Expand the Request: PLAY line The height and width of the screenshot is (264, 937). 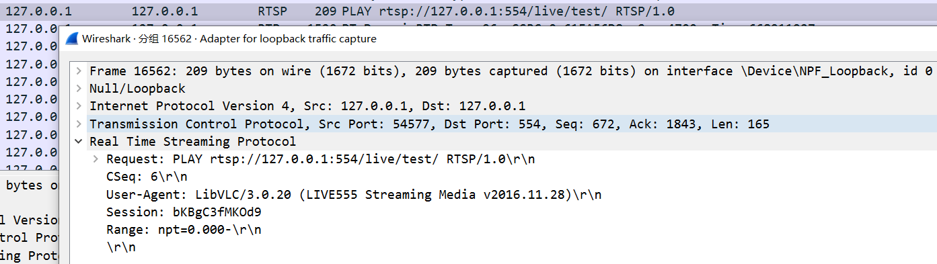coord(96,159)
